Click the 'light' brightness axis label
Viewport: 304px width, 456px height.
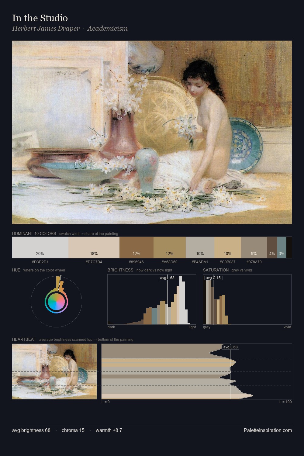[x=192, y=327]
